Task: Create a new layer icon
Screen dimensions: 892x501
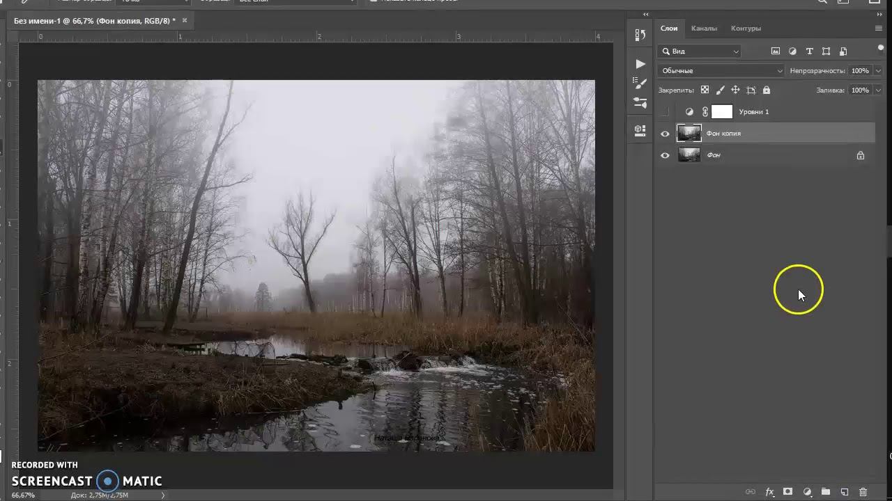Action: [x=845, y=492]
